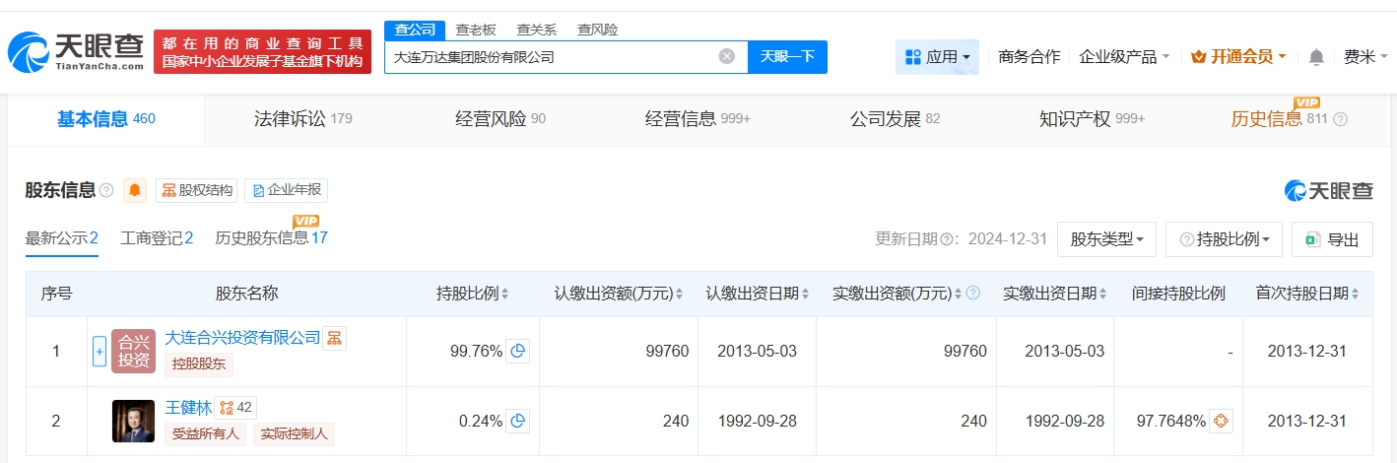
Task: Expand the plus icon in row 1
Action: (99, 351)
